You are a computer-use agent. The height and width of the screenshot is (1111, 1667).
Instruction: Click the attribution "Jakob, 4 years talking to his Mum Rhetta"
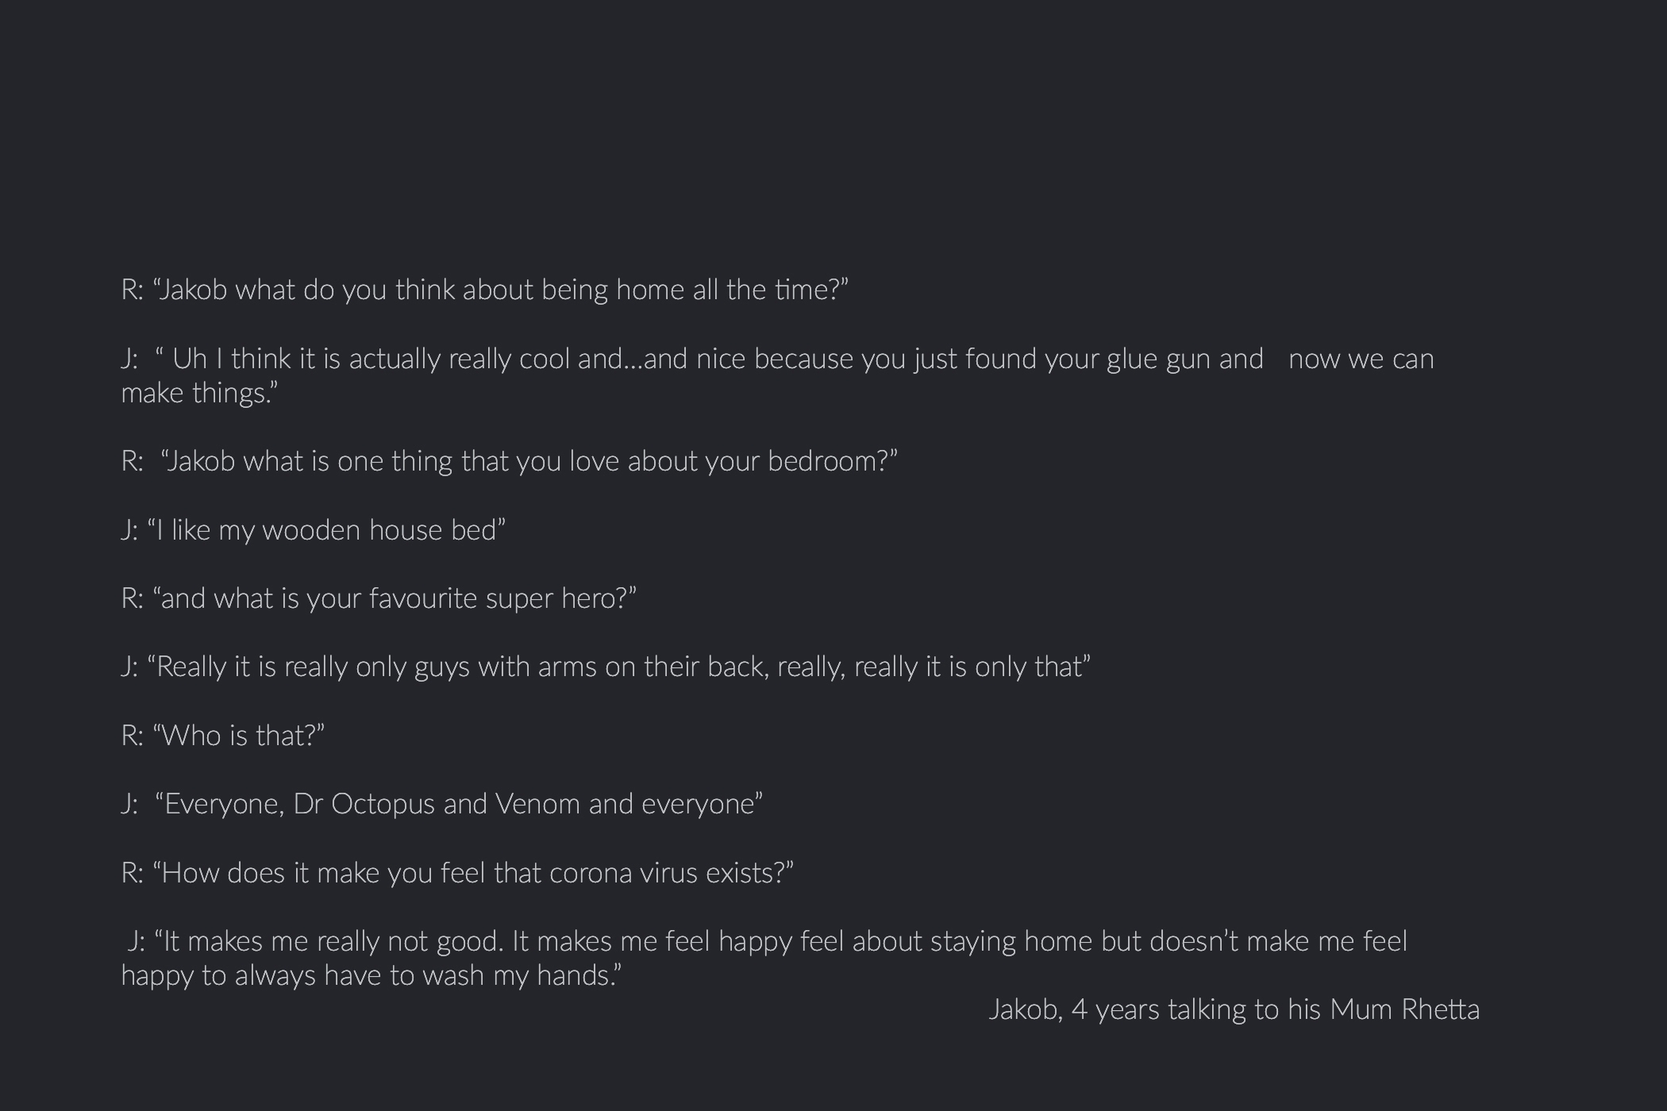(x=1234, y=1010)
